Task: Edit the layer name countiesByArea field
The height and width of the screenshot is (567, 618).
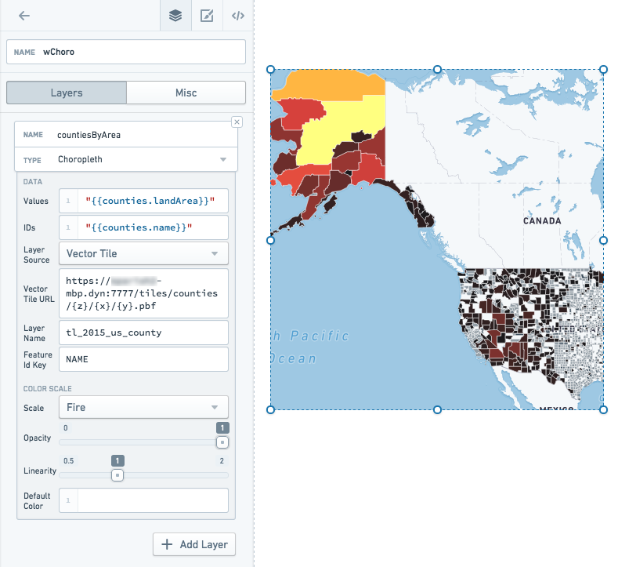Action: click(126, 135)
